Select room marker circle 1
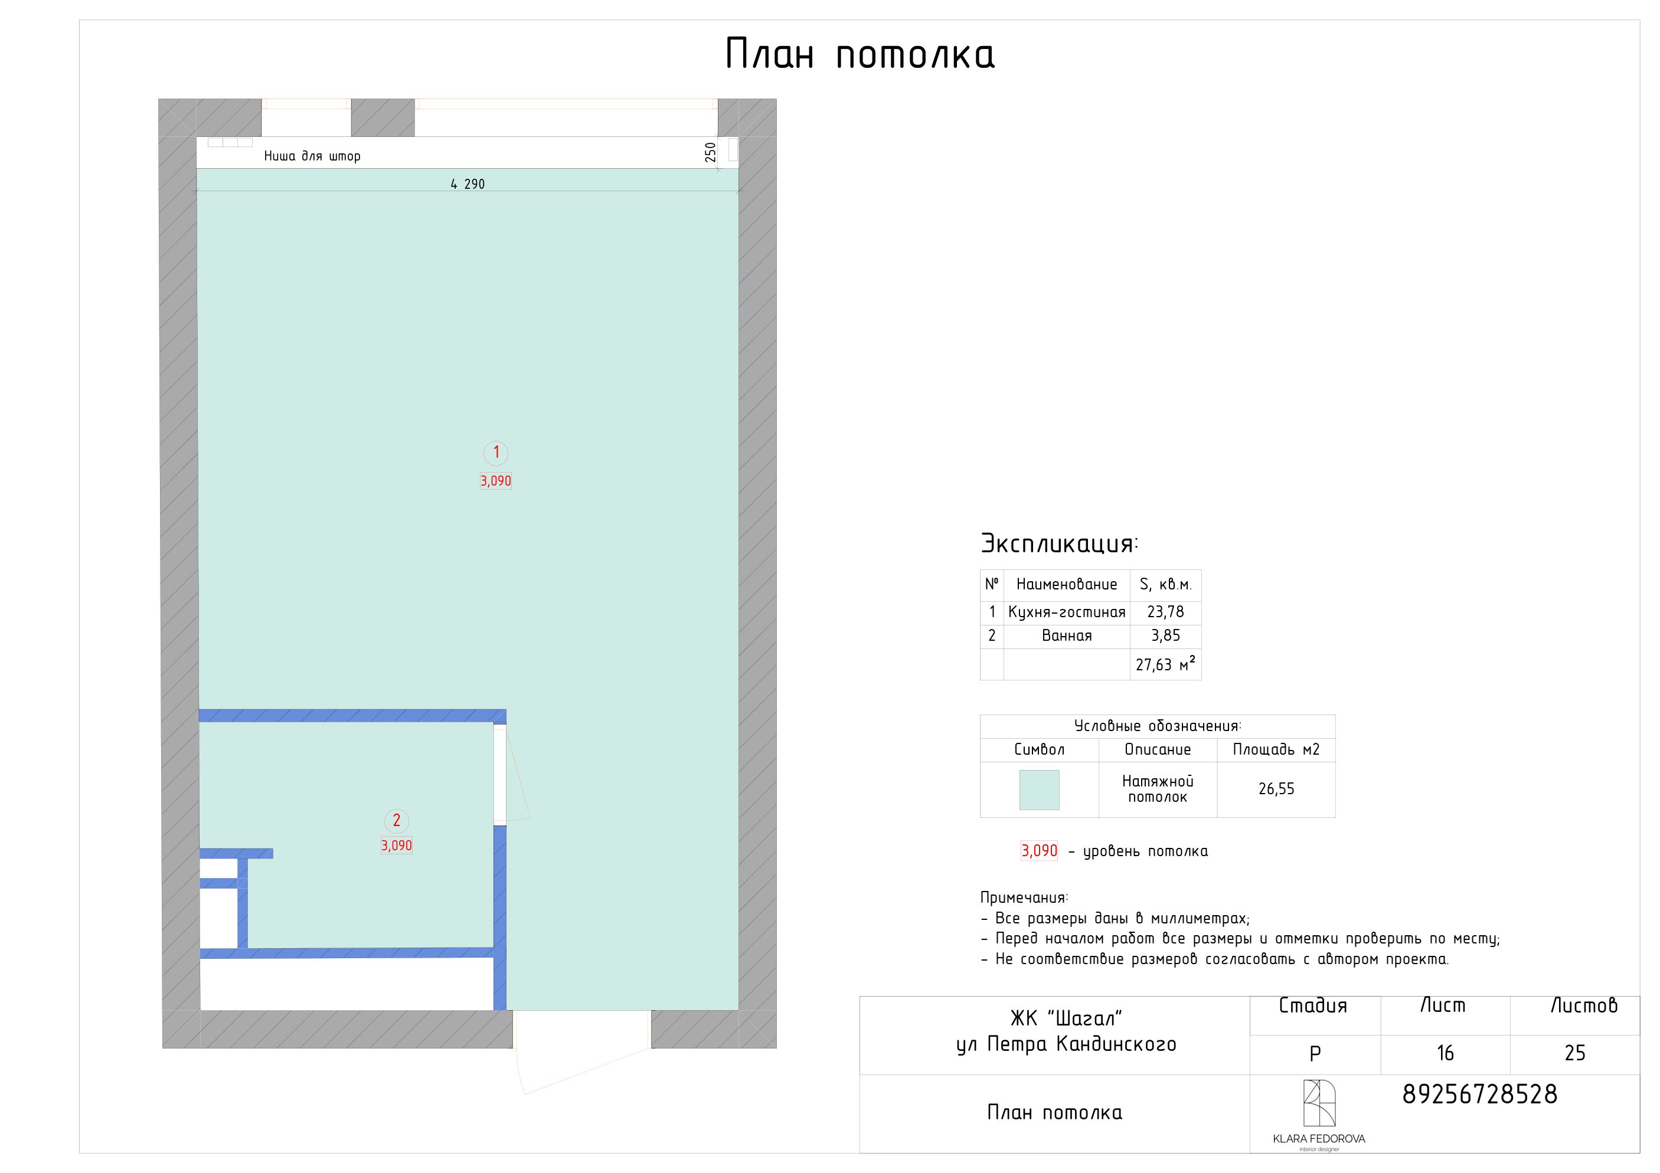The image size is (1660, 1173). tap(496, 453)
